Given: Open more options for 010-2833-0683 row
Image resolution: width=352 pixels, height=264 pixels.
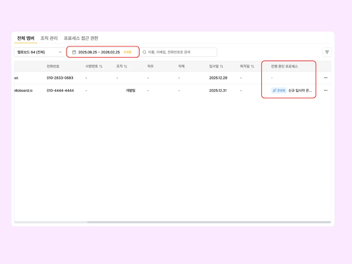Looking at the screenshot, I should tap(326, 78).
